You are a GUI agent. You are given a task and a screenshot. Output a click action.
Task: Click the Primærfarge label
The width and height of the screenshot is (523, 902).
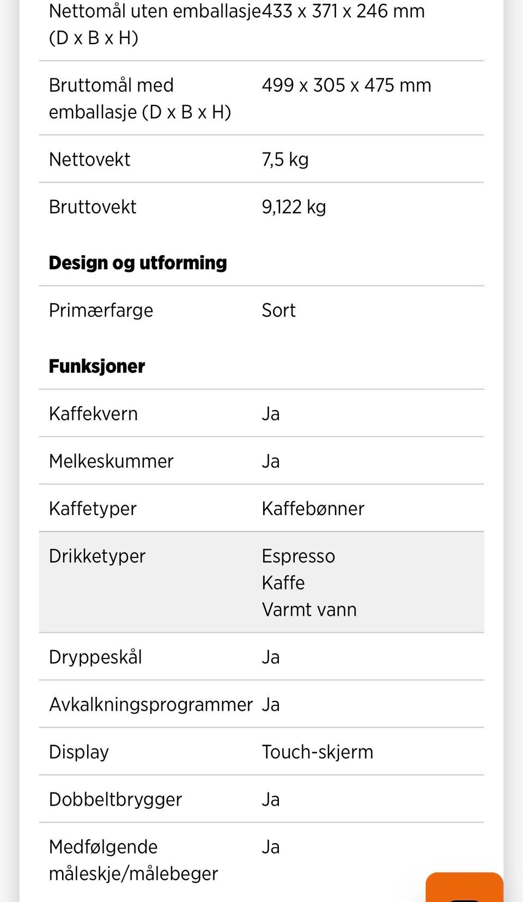click(101, 311)
